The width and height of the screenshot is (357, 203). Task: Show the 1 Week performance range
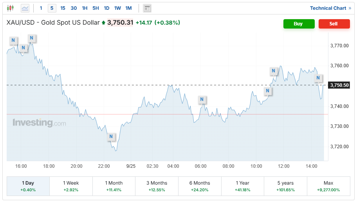click(x=71, y=186)
